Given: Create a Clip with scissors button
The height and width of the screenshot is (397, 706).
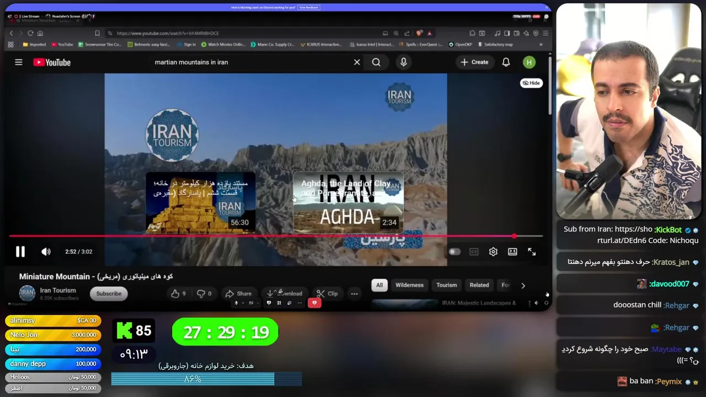Looking at the screenshot, I should 327,293.
